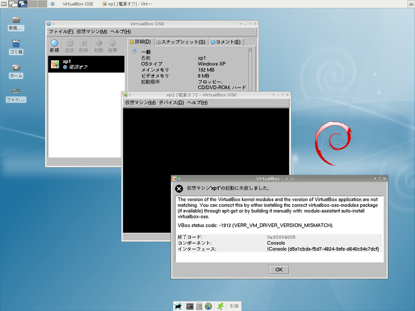Open ヘルプ(H) menu in the xp1 window
This screenshot has width=415, height=311.
(x=197, y=103)
